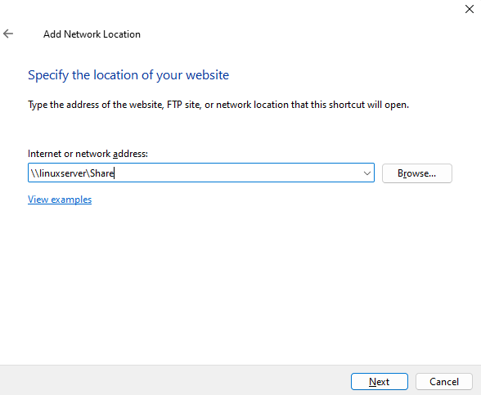Image resolution: width=481 pixels, height=395 pixels.
Task: Close the Add Network Location wizard
Action: tap(470, 9)
